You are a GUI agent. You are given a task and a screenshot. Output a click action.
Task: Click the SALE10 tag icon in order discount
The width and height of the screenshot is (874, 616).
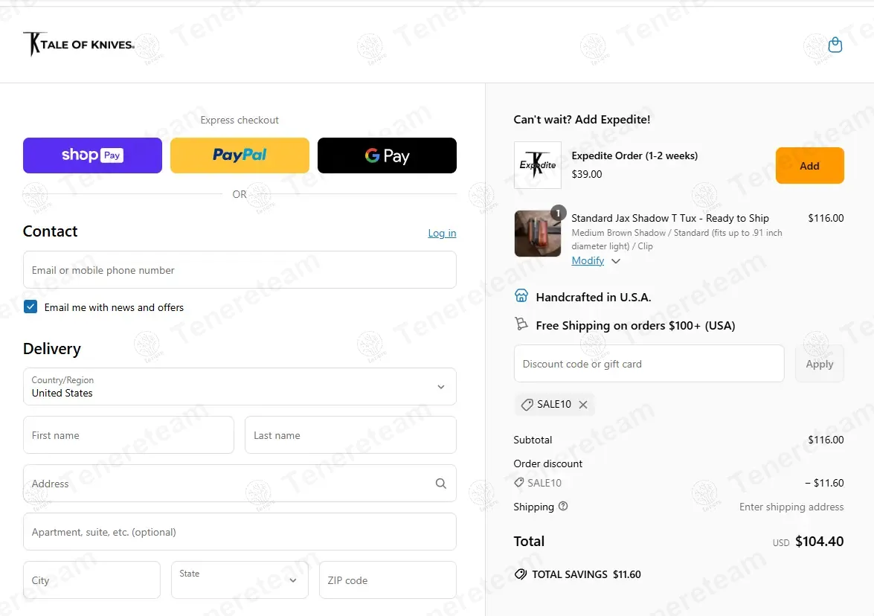519,483
